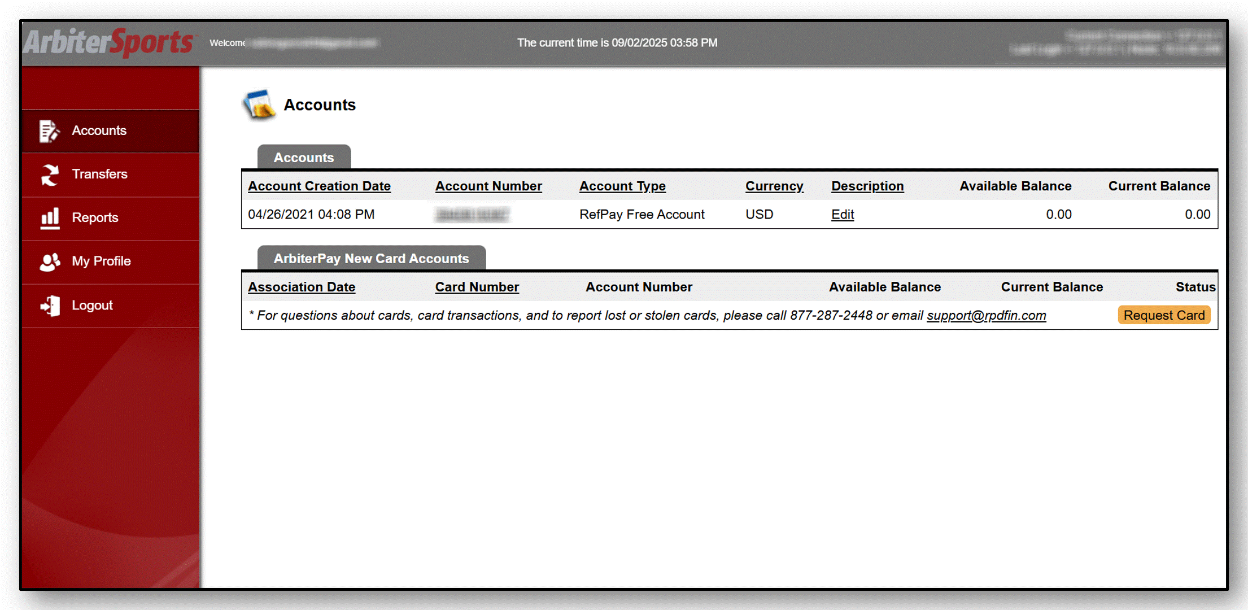The width and height of the screenshot is (1248, 610).
Task: Click the Transfers arrows icon
Action: tap(49, 174)
